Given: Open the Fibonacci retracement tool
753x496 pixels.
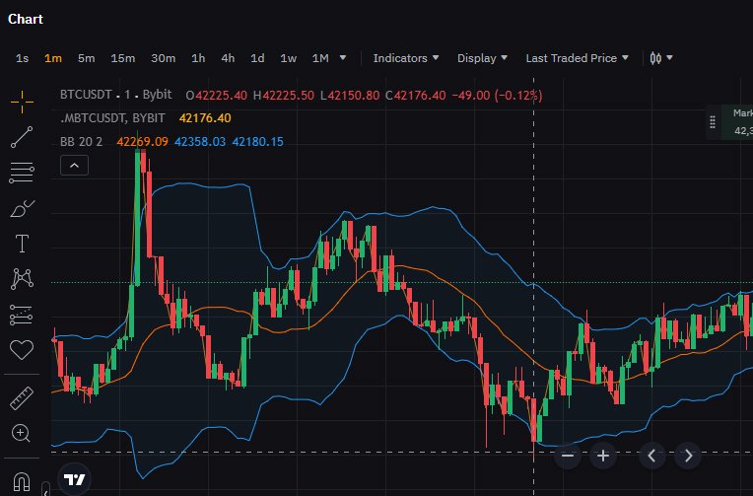Looking at the screenshot, I should [x=22, y=173].
